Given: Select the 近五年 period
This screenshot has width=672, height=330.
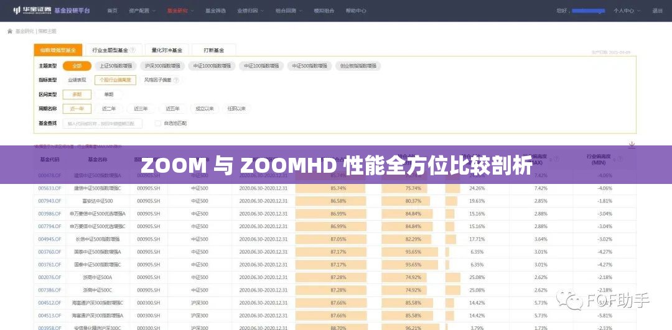Looking at the screenshot, I should [x=173, y=109].
